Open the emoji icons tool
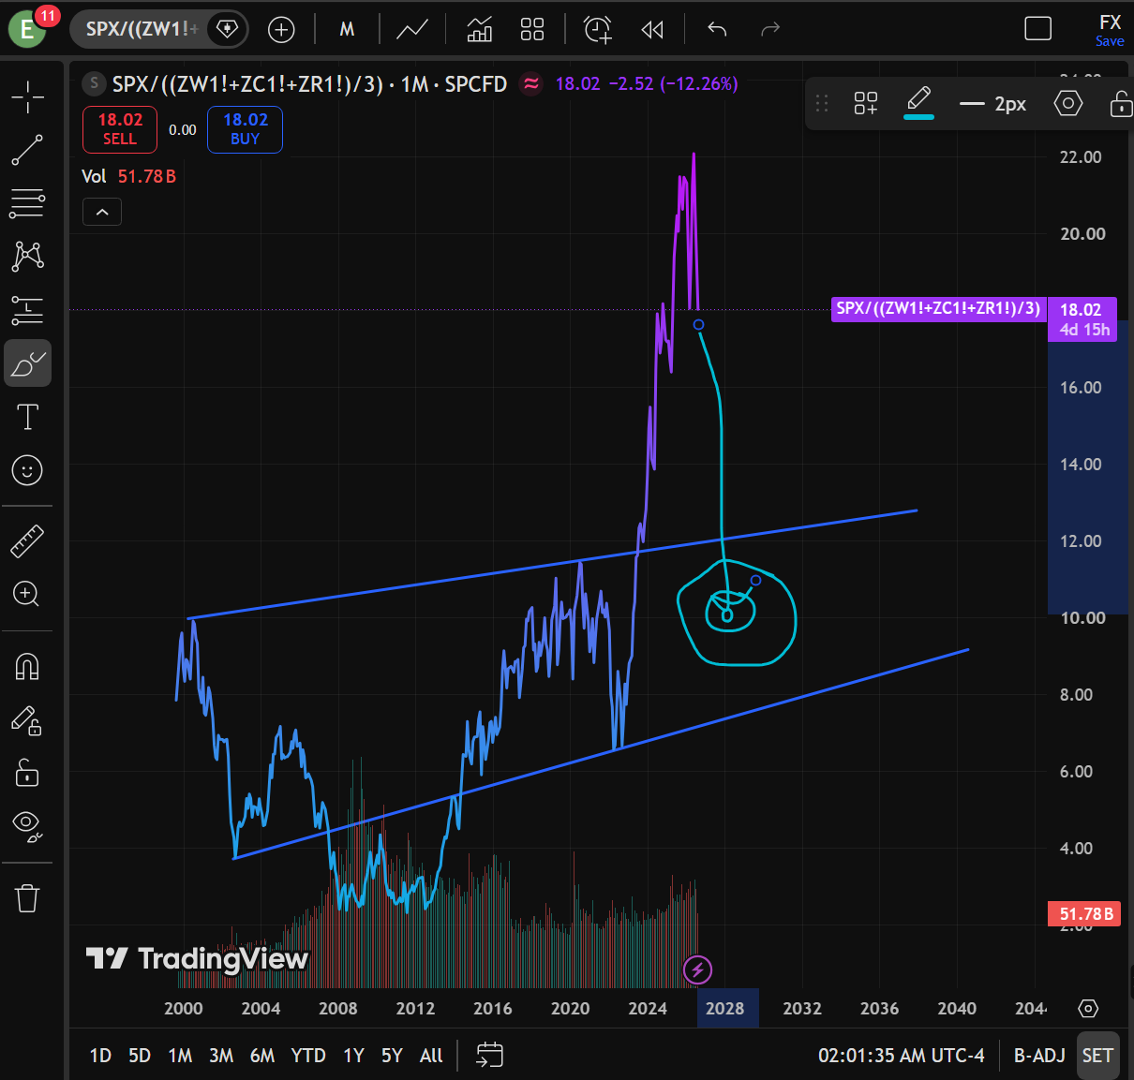Image resolution: width=1134 pixels, height=1080 pixels. tap(28, 469)
